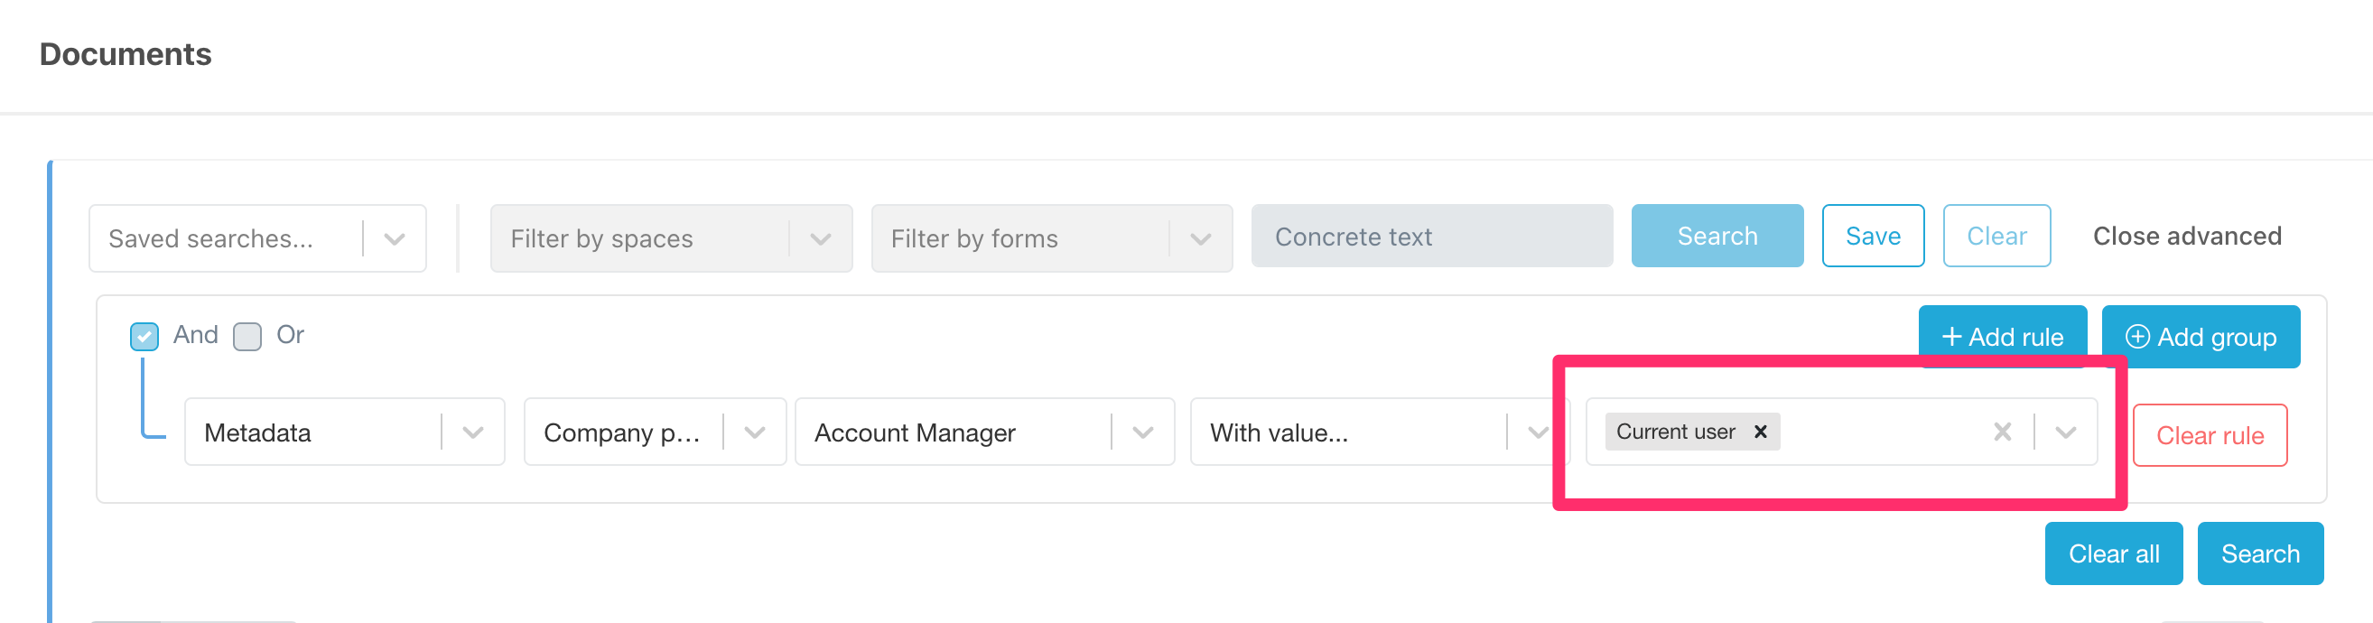Image resolution: width=2373 pixels, height=623 pixels.
Task: Click the Add rule button
Action: [x=2002, y=337]
